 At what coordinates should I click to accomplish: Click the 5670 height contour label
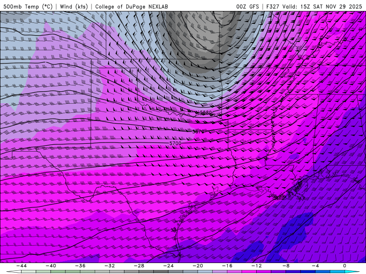198,132
